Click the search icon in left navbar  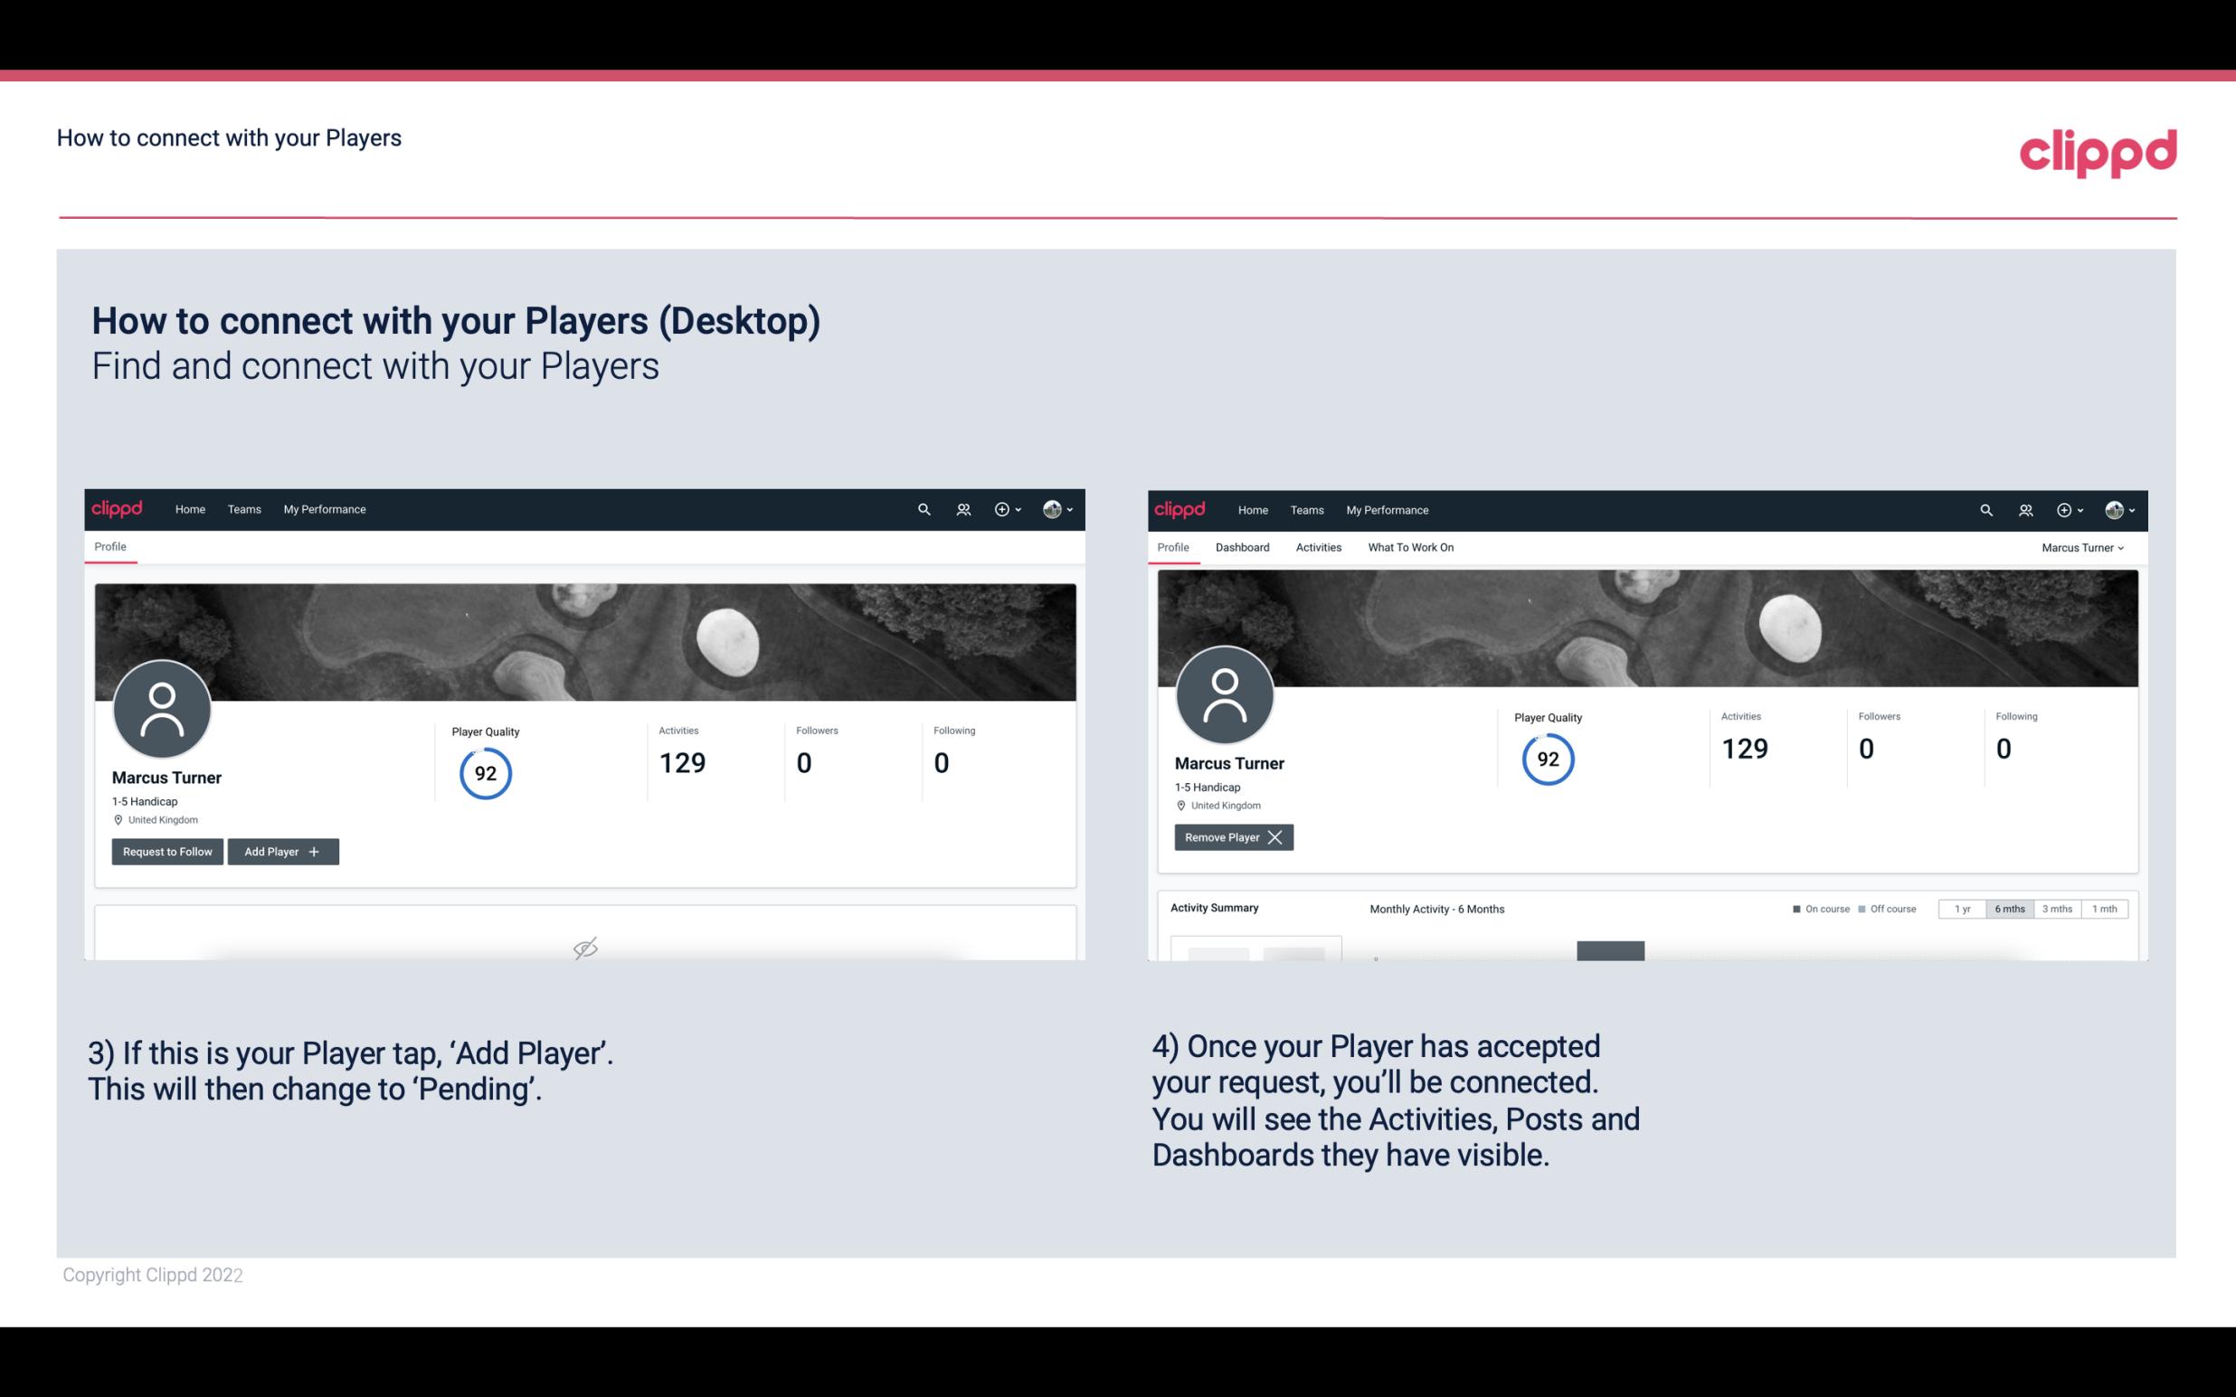pyautogui.click(x=923, y=508)
